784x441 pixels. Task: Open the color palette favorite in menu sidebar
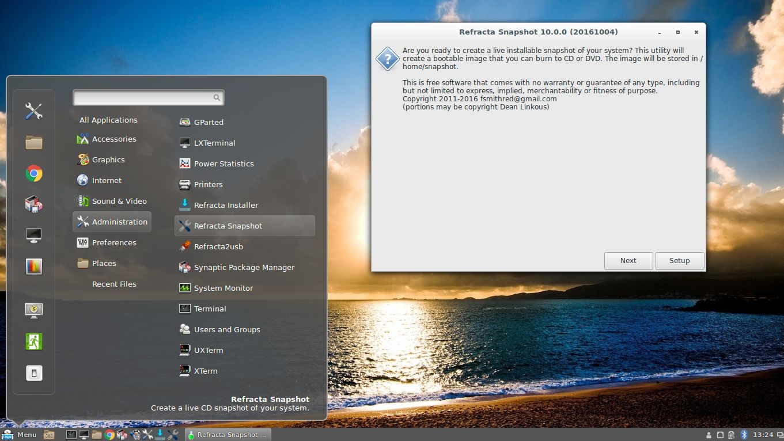coord(34,266)
